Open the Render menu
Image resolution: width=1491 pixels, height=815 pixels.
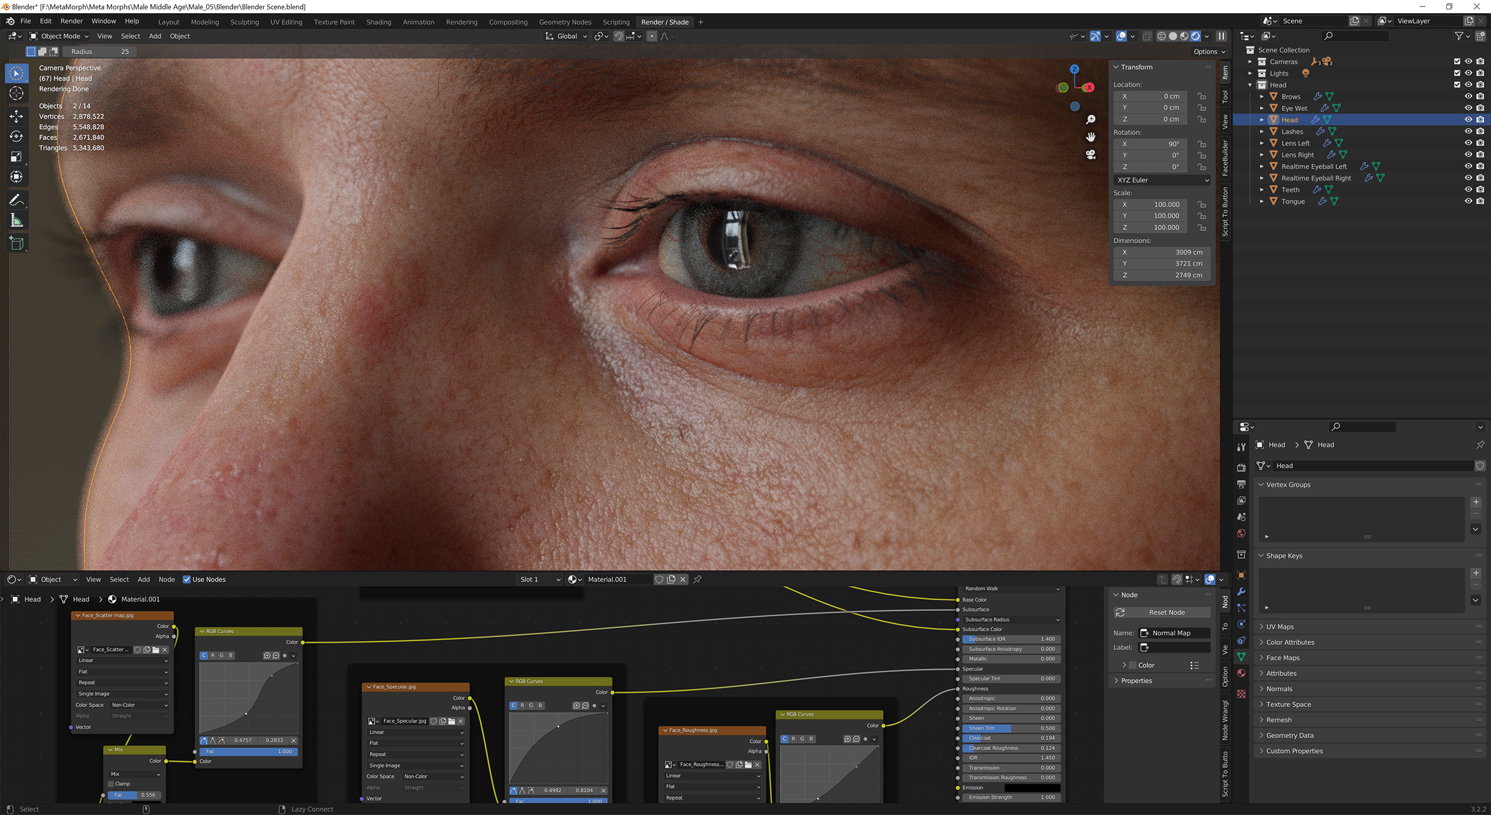coord(72,21)
